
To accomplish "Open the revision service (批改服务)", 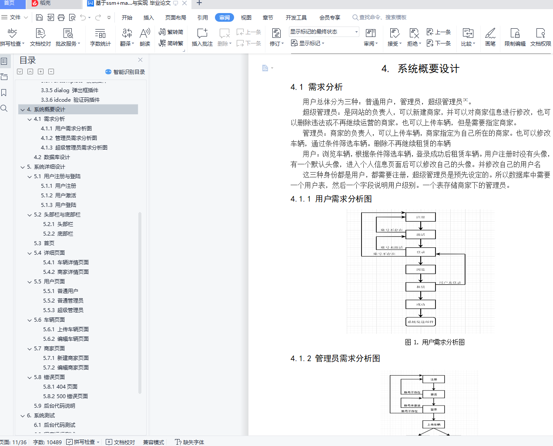I will point(68,37).
